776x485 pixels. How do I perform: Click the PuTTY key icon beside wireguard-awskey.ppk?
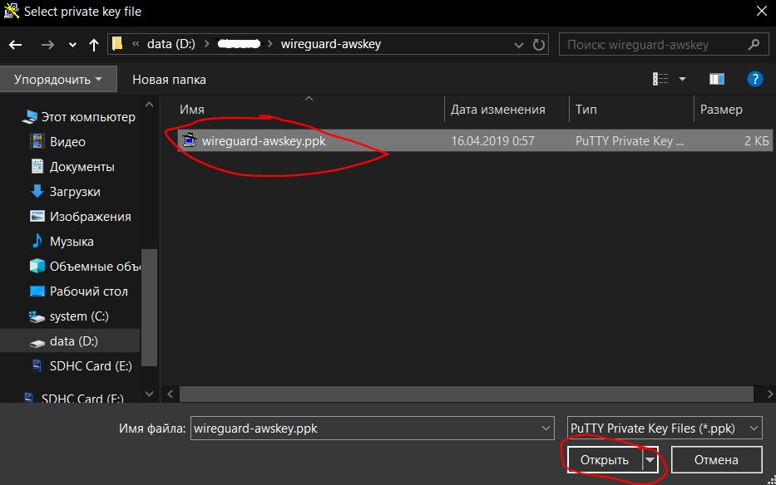[x=191, y=141]
